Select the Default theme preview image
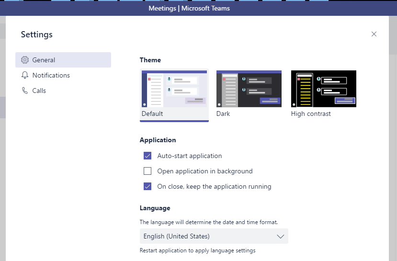This screenshot has width=397, height=261. pos(174,89)
